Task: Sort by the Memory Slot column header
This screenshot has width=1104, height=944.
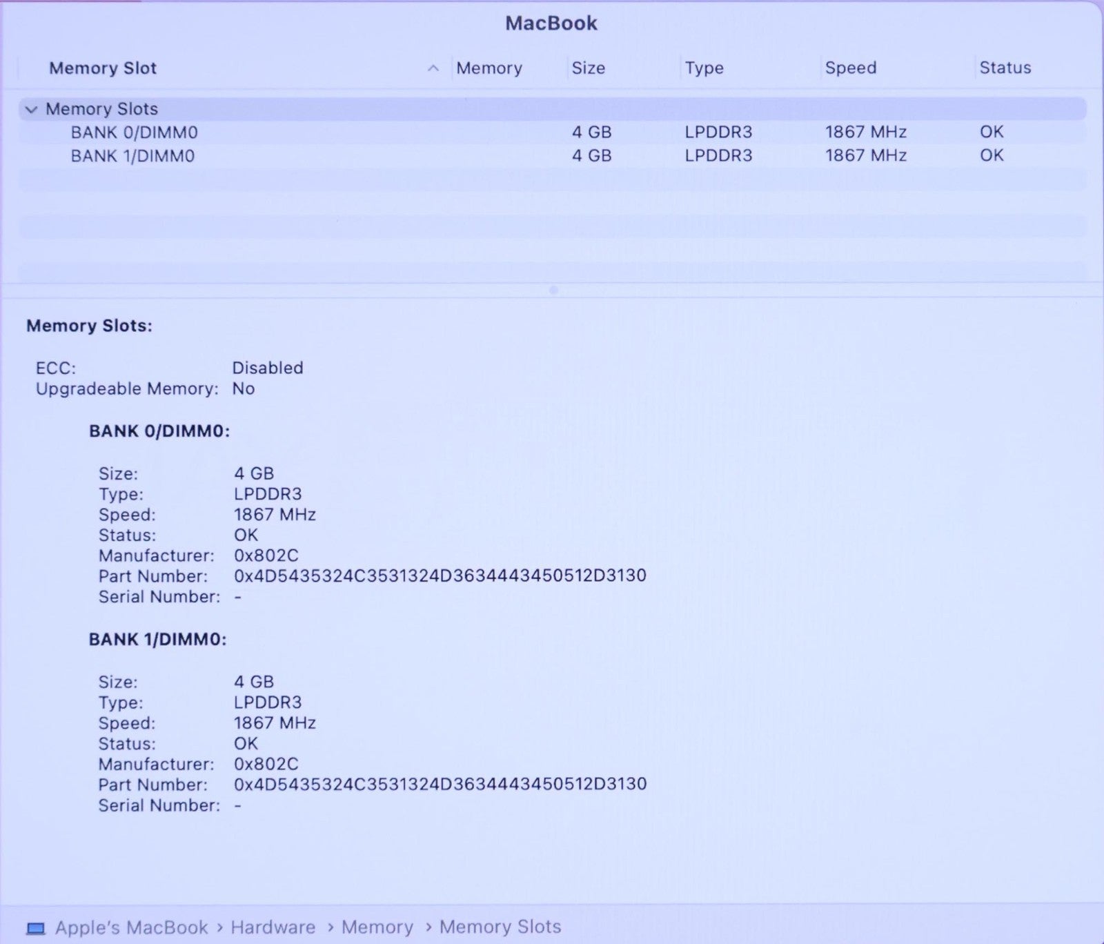Action: [103, 68]
